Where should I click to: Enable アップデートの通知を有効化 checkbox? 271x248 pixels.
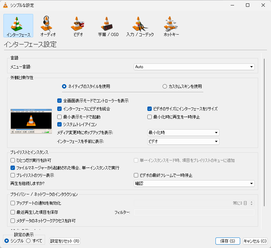[x=13, y=203]
